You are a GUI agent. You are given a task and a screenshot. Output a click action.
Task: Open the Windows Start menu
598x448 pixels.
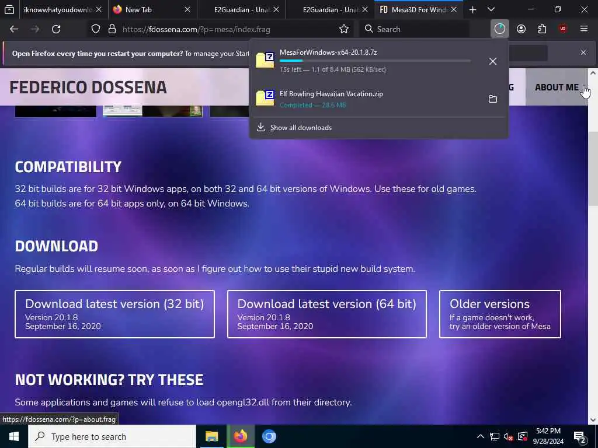[x=14, y=436]
